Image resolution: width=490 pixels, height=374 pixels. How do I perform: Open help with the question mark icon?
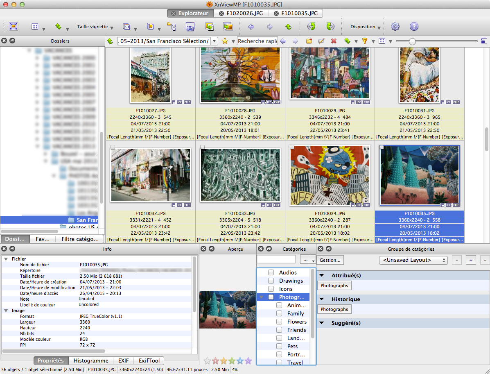coord(414,27)
